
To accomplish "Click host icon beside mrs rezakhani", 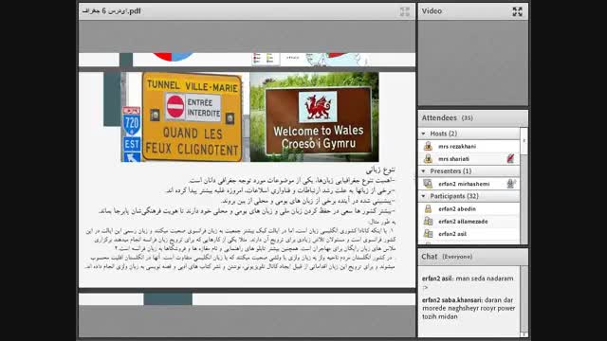I will 428,146.
